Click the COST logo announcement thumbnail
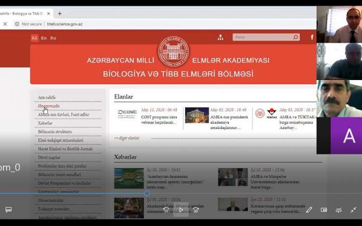The image size is (362, 226). [127, 114]
